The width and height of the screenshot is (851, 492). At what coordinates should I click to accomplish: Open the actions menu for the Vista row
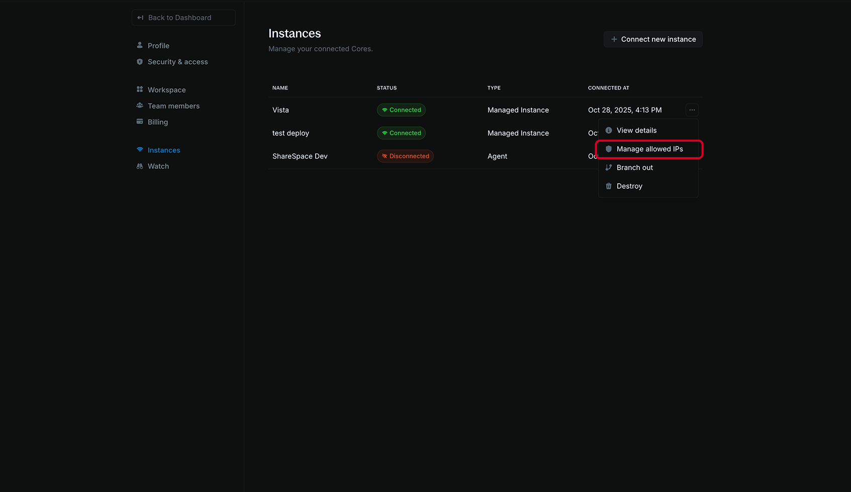coord(692,110)
